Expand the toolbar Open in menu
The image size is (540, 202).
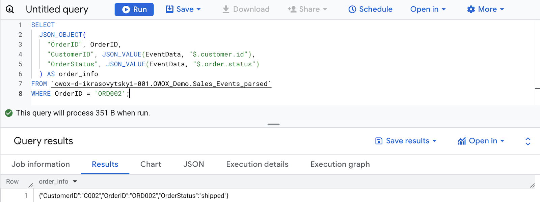[x=428, y=9]
